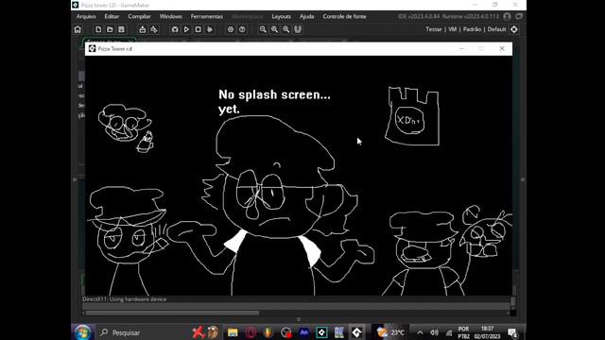Click the toolbar icon right of Create Executable
The width and height of the screenshot is (605, 340).
click(154, 29)
